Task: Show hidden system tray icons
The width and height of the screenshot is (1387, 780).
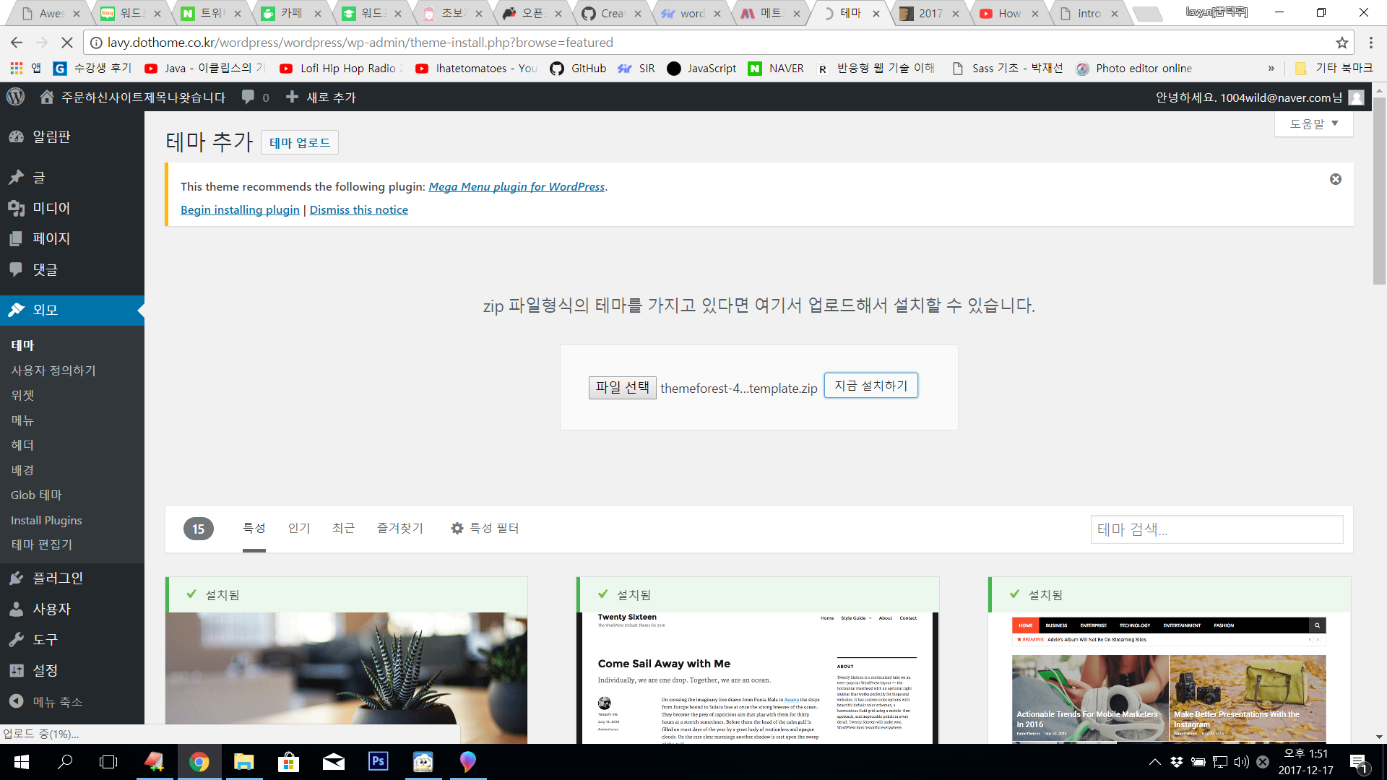Action: (x=1154, y=761)
